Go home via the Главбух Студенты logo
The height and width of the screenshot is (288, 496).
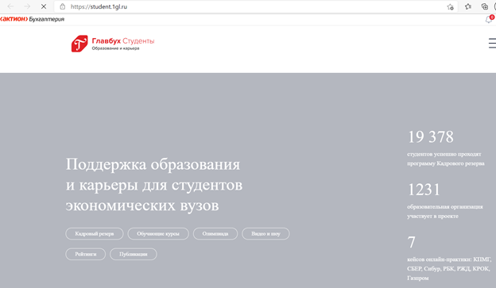click(x=113, y=44)
